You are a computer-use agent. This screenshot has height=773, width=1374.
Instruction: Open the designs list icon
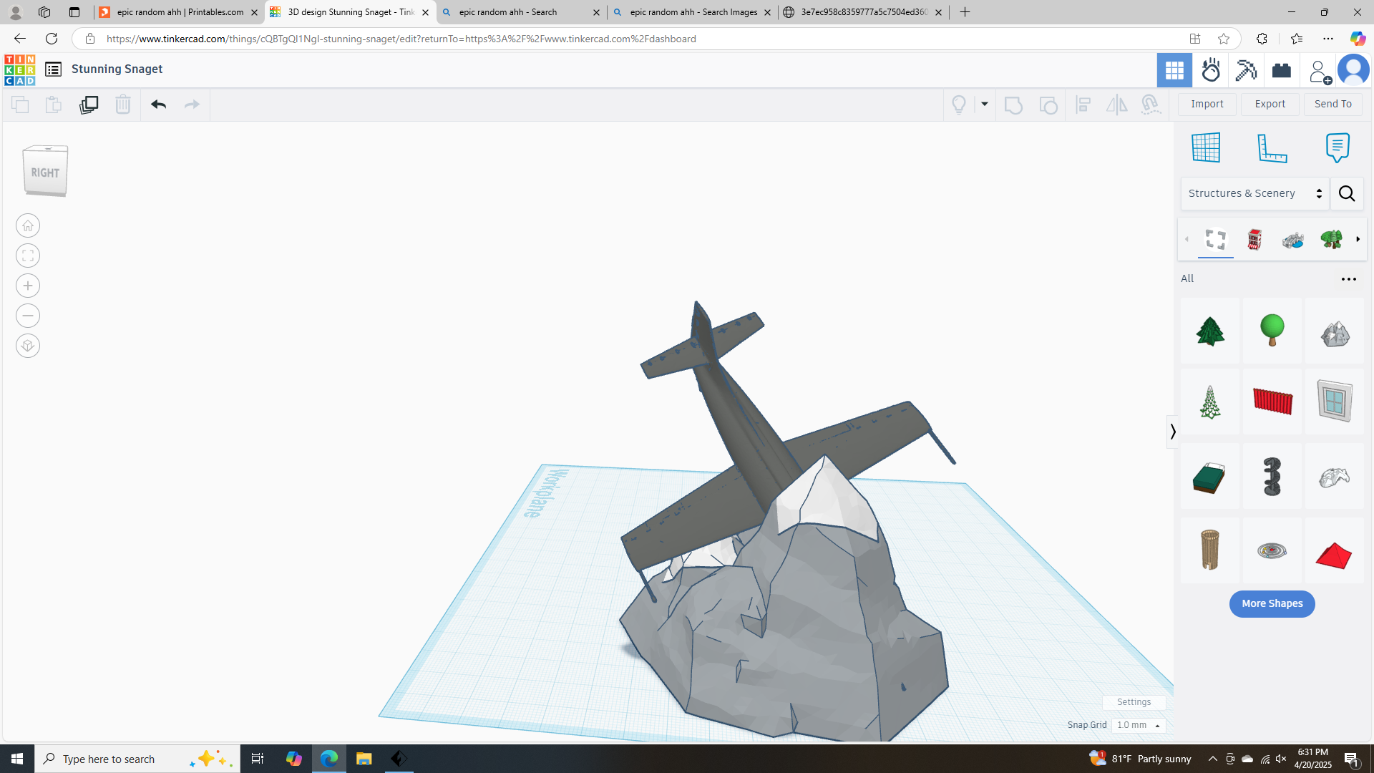(53, 69)
